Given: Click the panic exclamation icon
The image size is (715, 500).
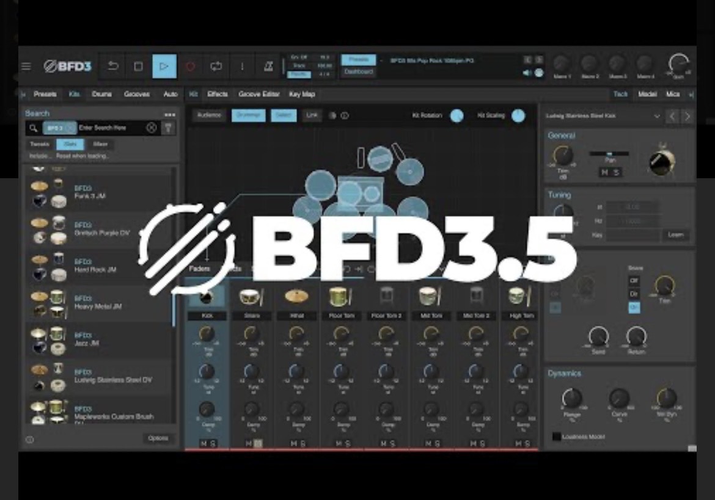Looking at the screenshot, I should coord(242,67).
